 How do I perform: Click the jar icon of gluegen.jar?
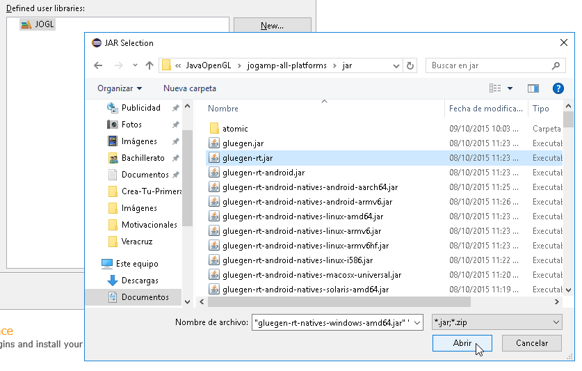tap(213, 143)
